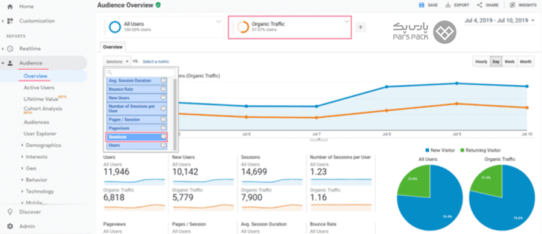Click the Organic Traffic 7,900 sessions value

click(252, 197)
